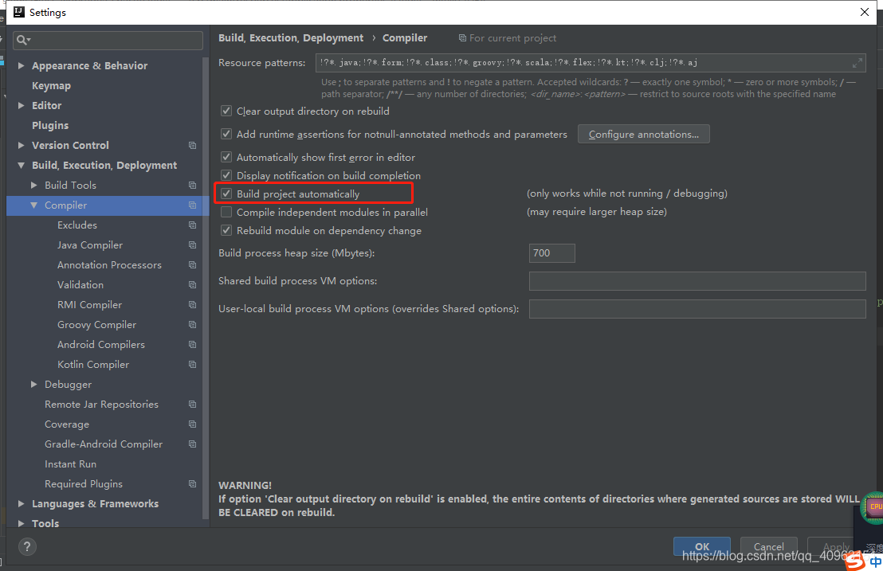Viewport: 883px width, 571px height.
Task: Click the search magnifier icon in settings
Action: (22, 40)
